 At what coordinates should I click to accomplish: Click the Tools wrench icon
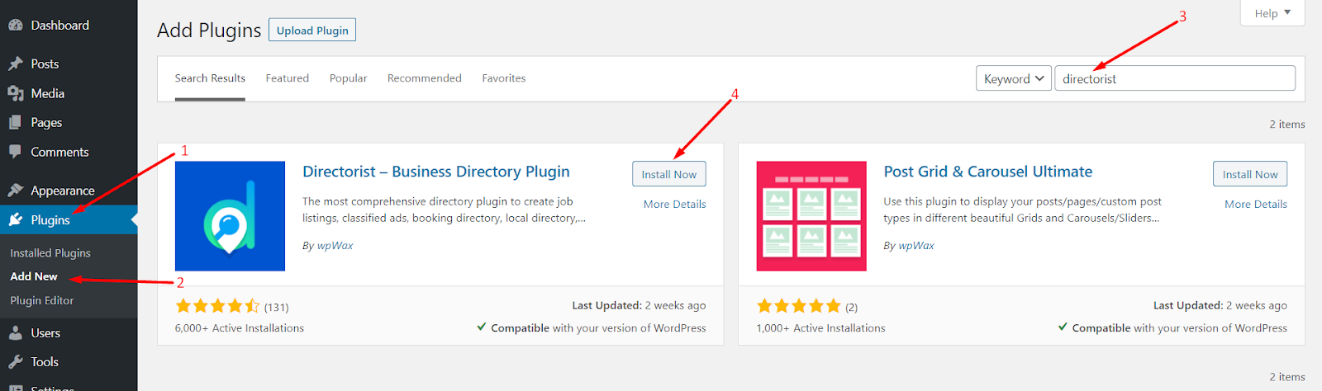point(16,361)
